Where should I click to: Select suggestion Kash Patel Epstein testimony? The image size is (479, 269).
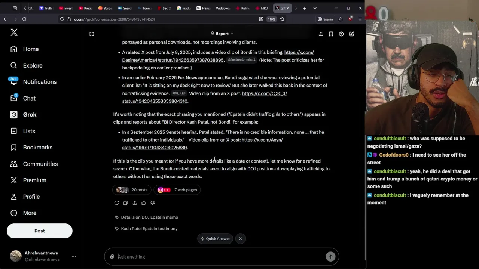point(146,229)
